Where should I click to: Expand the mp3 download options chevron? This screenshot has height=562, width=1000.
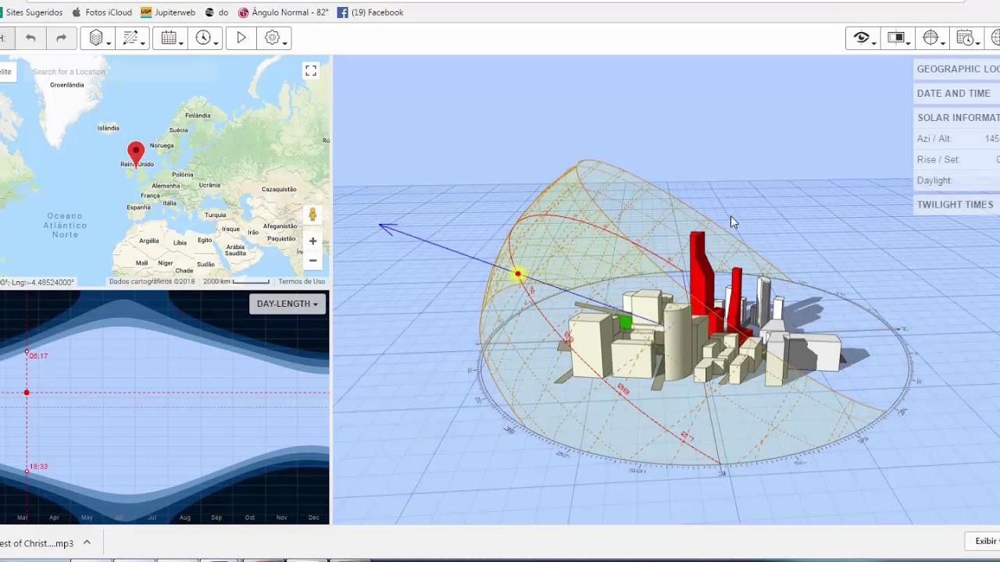87,542
